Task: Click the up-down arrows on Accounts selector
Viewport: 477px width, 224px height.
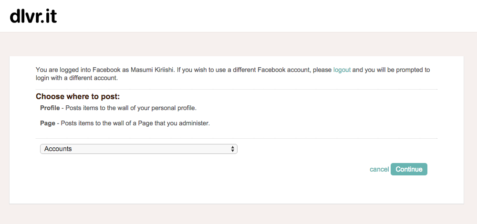Action: [x=232, y=149]
